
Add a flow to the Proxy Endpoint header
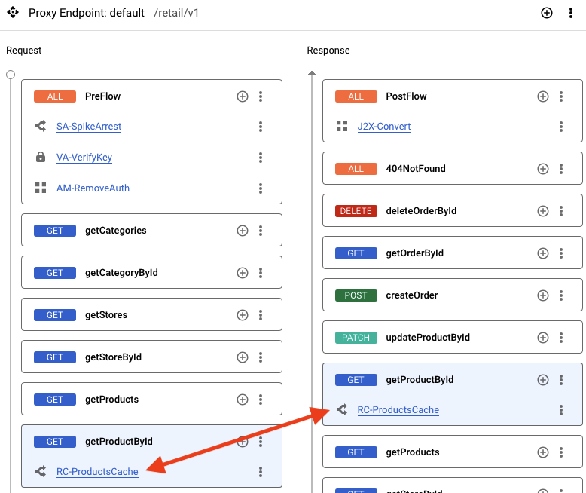(x=546, y=13)
